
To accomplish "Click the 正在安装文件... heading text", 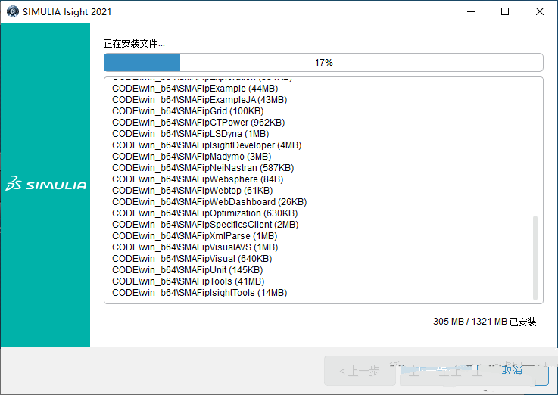I will coord(134,43).
